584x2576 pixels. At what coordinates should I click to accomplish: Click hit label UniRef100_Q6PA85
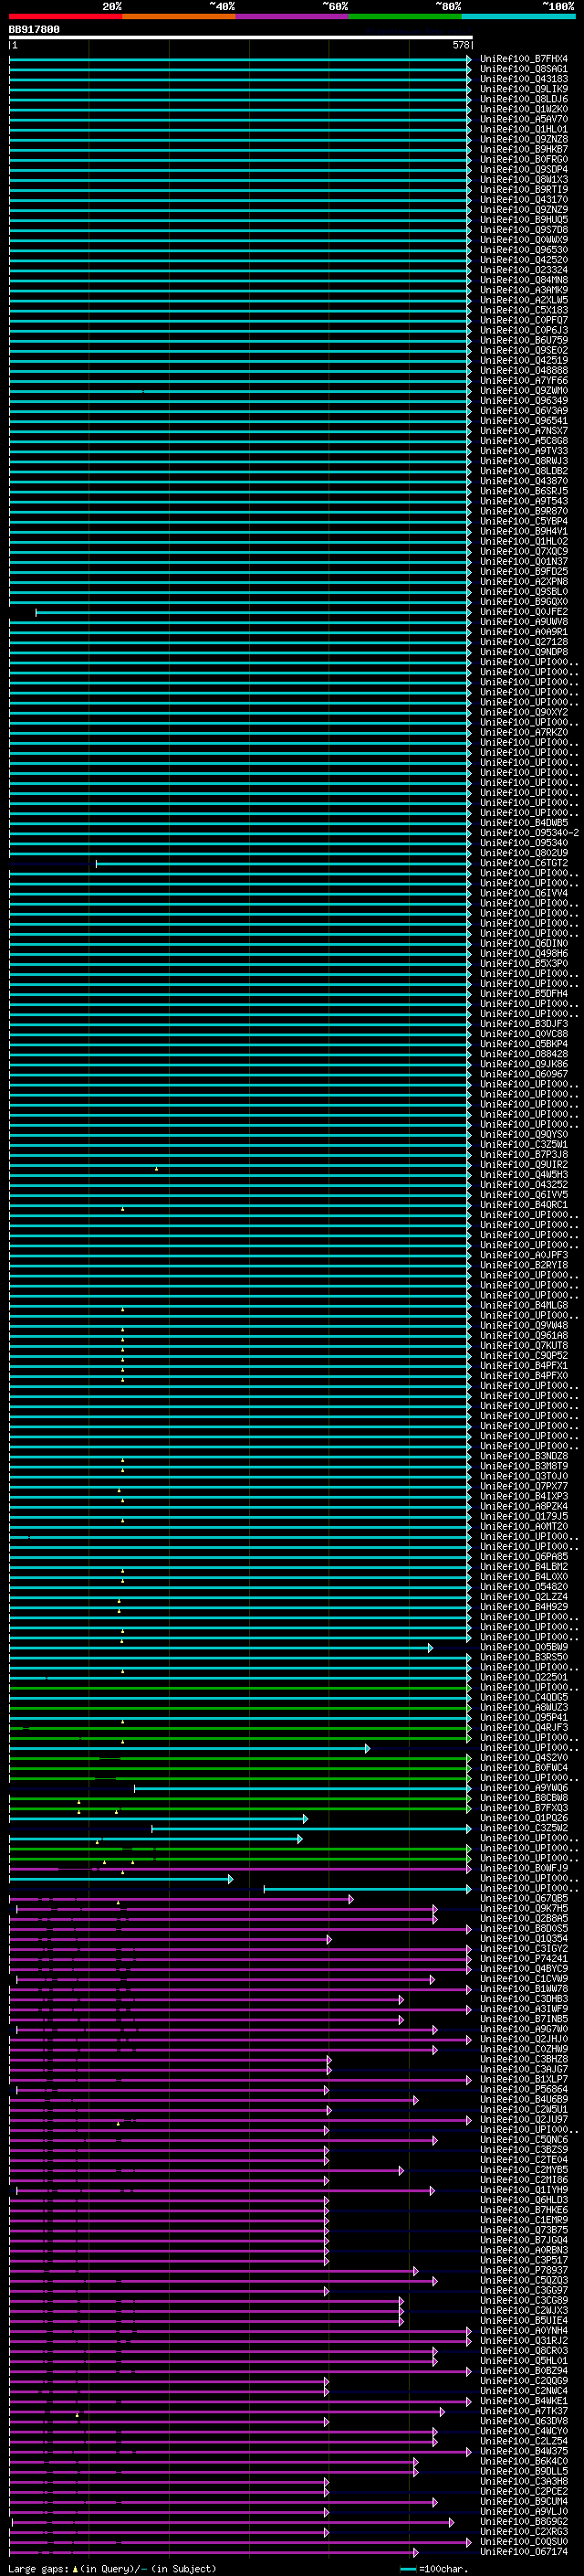(524, 1557)
